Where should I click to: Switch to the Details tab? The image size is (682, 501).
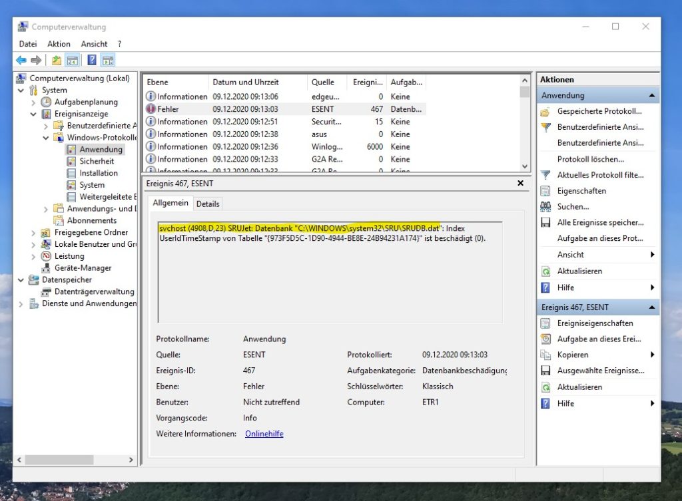click(208, 204)
